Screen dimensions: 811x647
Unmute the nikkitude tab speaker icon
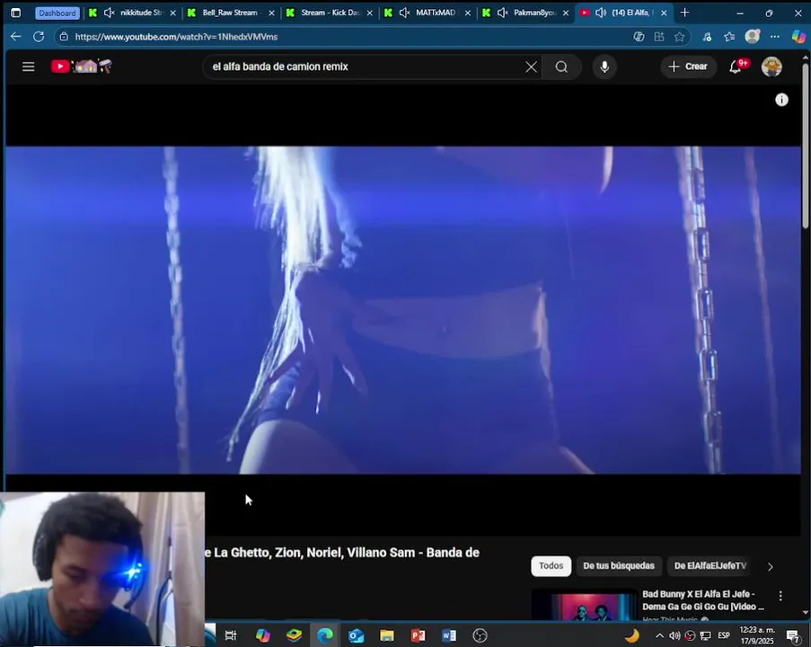110,13
